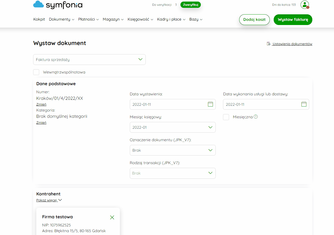Expand the Miesiąc księgowy dropdown
Screen dimensions: 334x235
pyautogui.click(x=173, y=127)
